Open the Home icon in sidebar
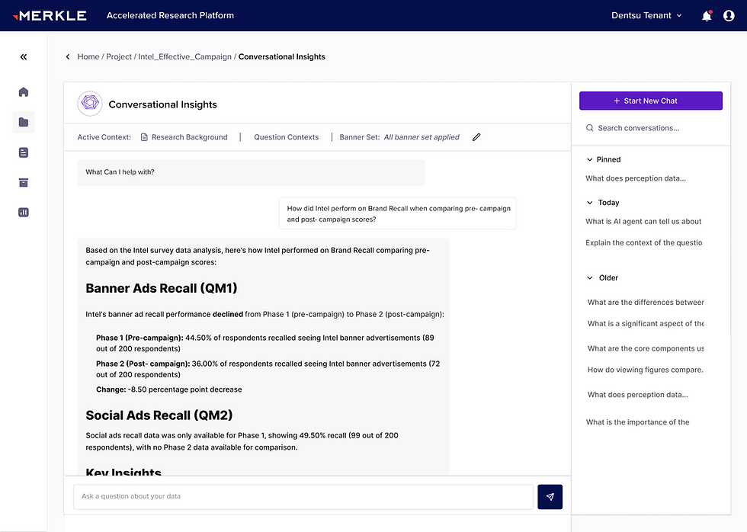Viewport: 747px width, 532px height. coord(24,92)
